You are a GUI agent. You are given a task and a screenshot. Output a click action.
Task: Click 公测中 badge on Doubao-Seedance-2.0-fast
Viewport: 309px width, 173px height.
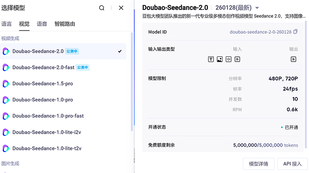82,68
